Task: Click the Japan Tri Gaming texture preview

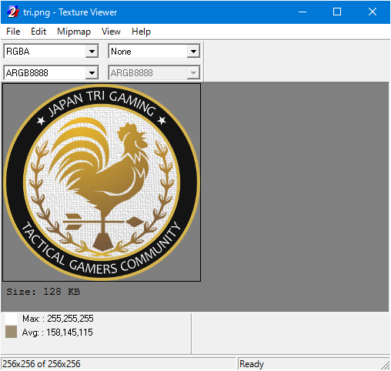Action: tap(102, 182)
